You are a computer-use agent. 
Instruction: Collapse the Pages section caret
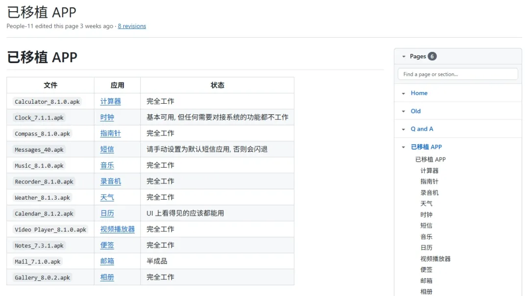point(404,57)
